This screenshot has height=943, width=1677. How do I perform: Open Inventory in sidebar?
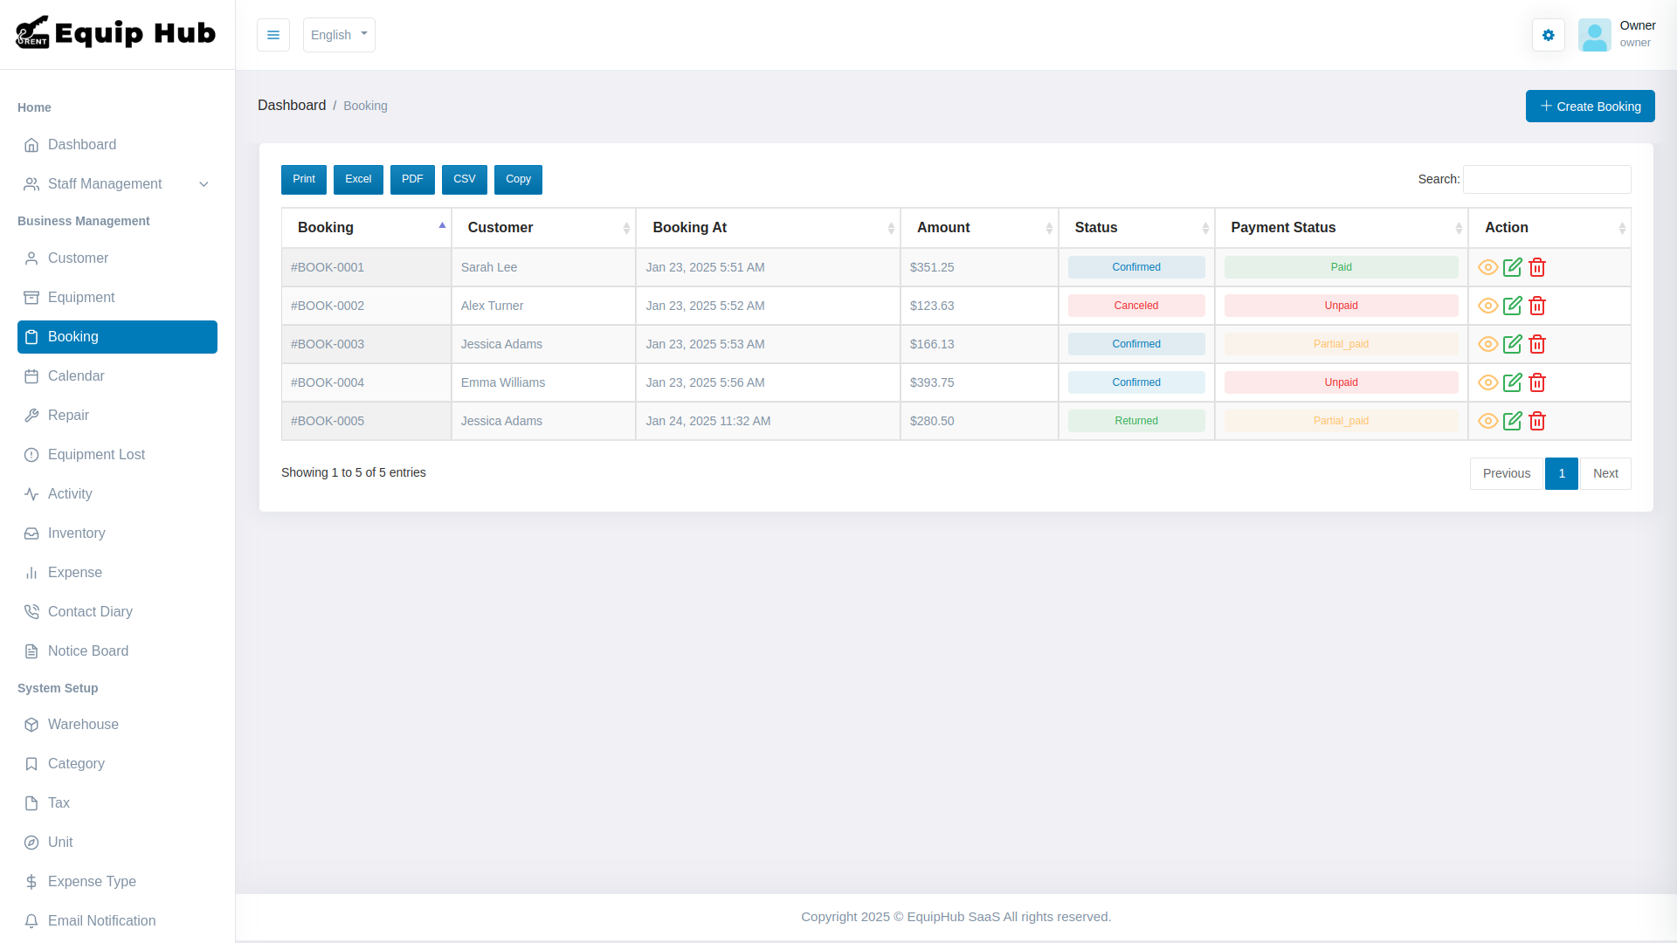(x=117, y=533)
